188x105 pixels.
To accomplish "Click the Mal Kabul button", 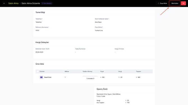I will (175, 3).
